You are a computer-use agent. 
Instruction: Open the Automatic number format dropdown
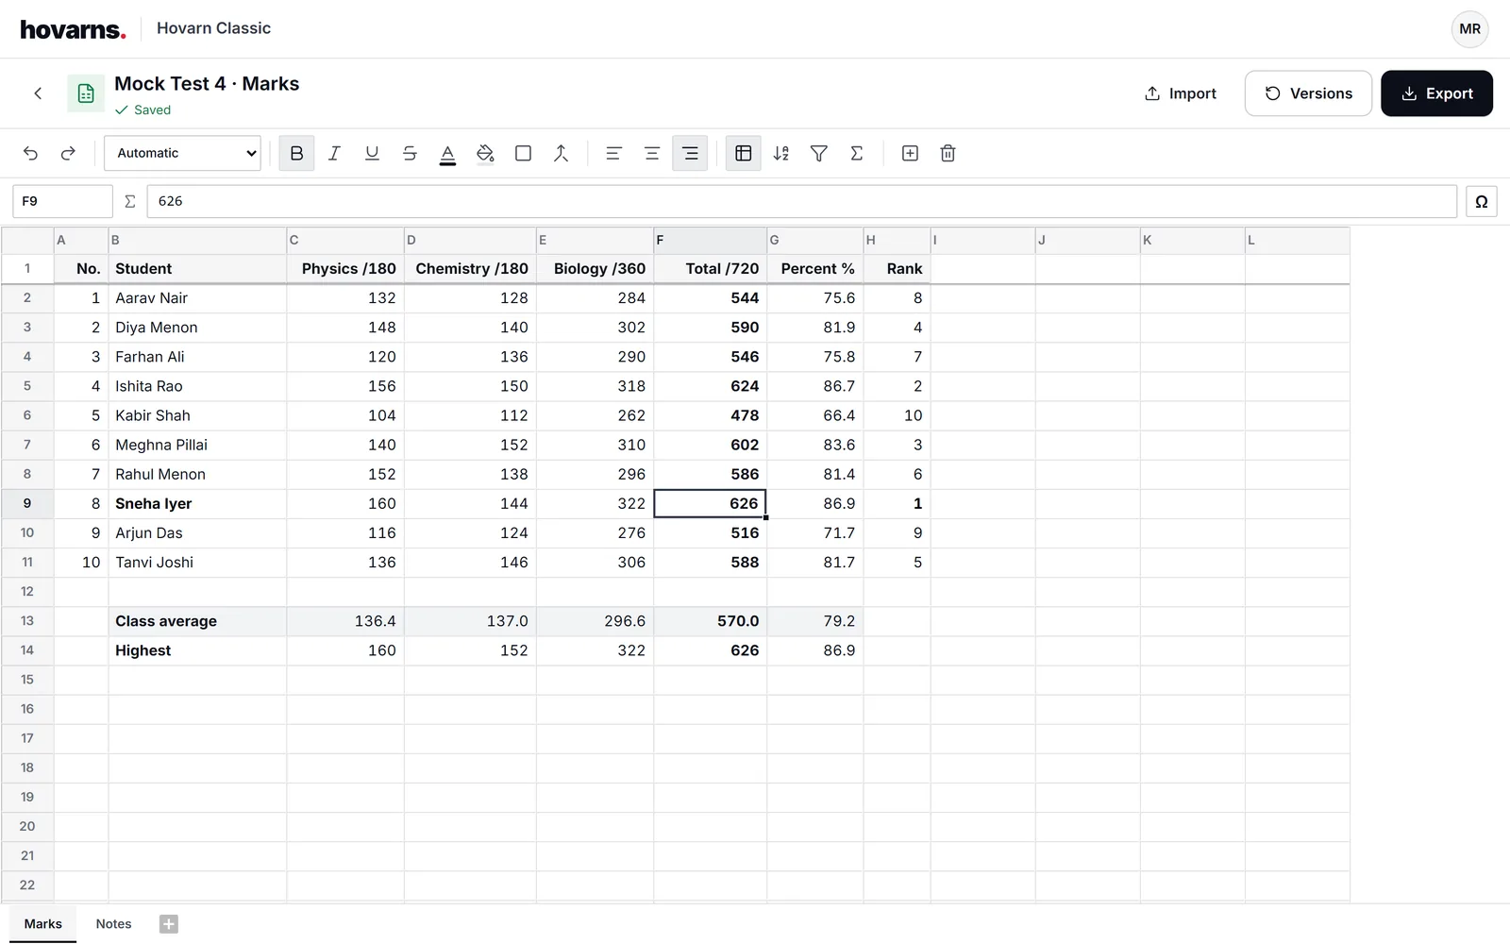point(182,153)
